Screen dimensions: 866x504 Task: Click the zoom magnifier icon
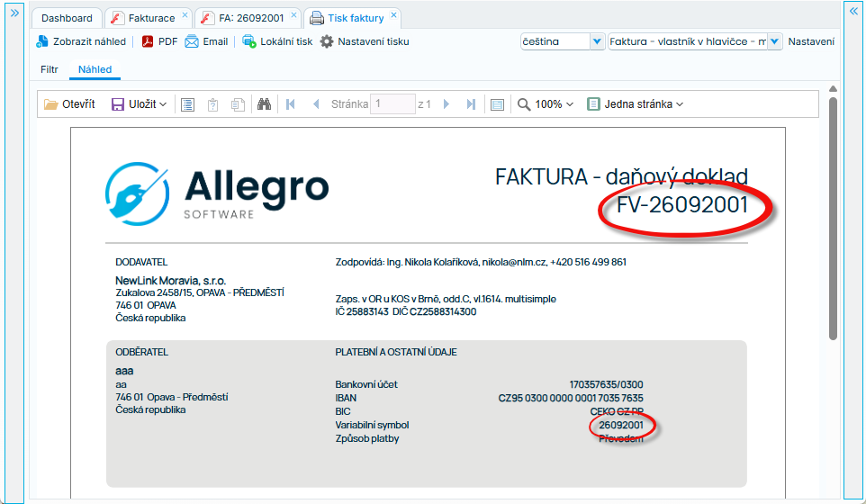524,104
